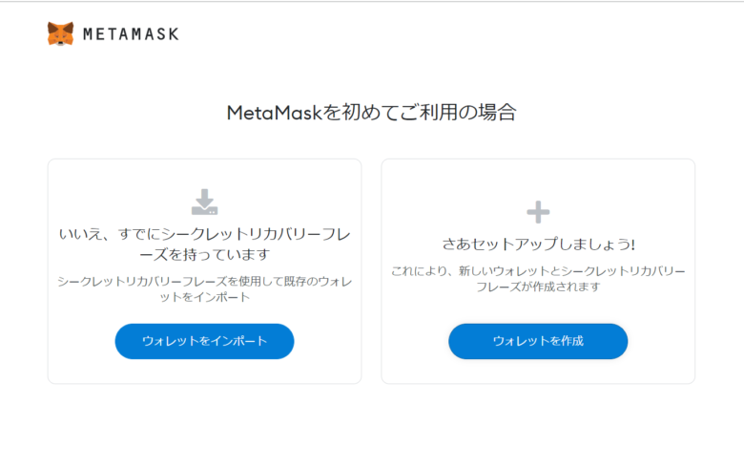
Task: Click the plus icon for new wallet
Action: tap(538, 212)
